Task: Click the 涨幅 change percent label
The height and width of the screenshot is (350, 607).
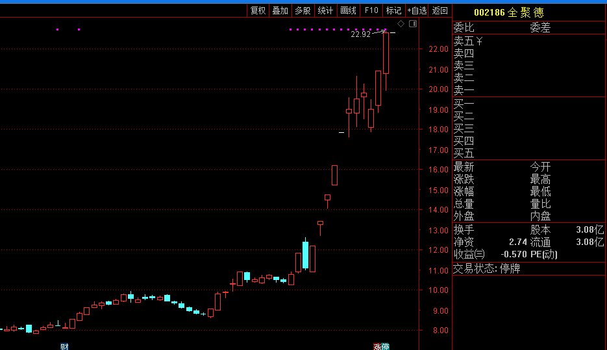Action: tap(464, 192)
